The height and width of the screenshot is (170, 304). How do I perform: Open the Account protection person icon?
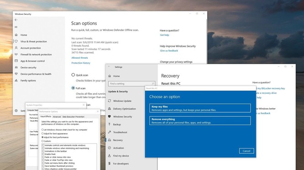16,48
